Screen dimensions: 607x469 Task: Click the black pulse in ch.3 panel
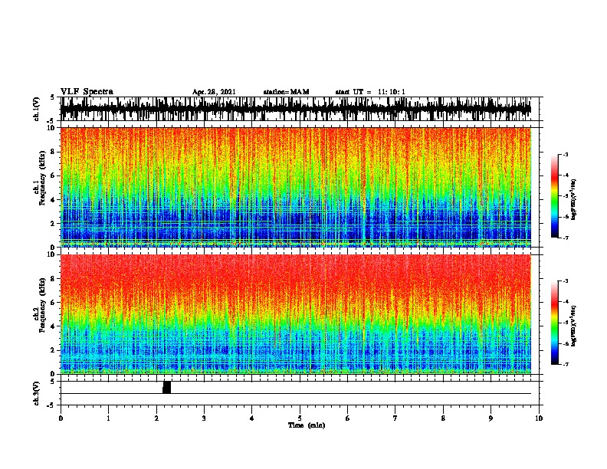tap(166, 387)
